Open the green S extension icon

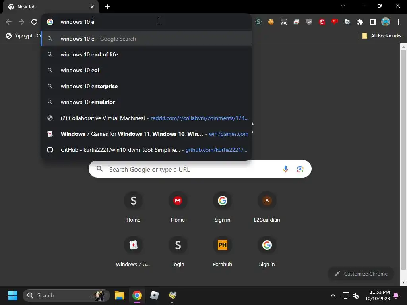click(x=258, y=22)
